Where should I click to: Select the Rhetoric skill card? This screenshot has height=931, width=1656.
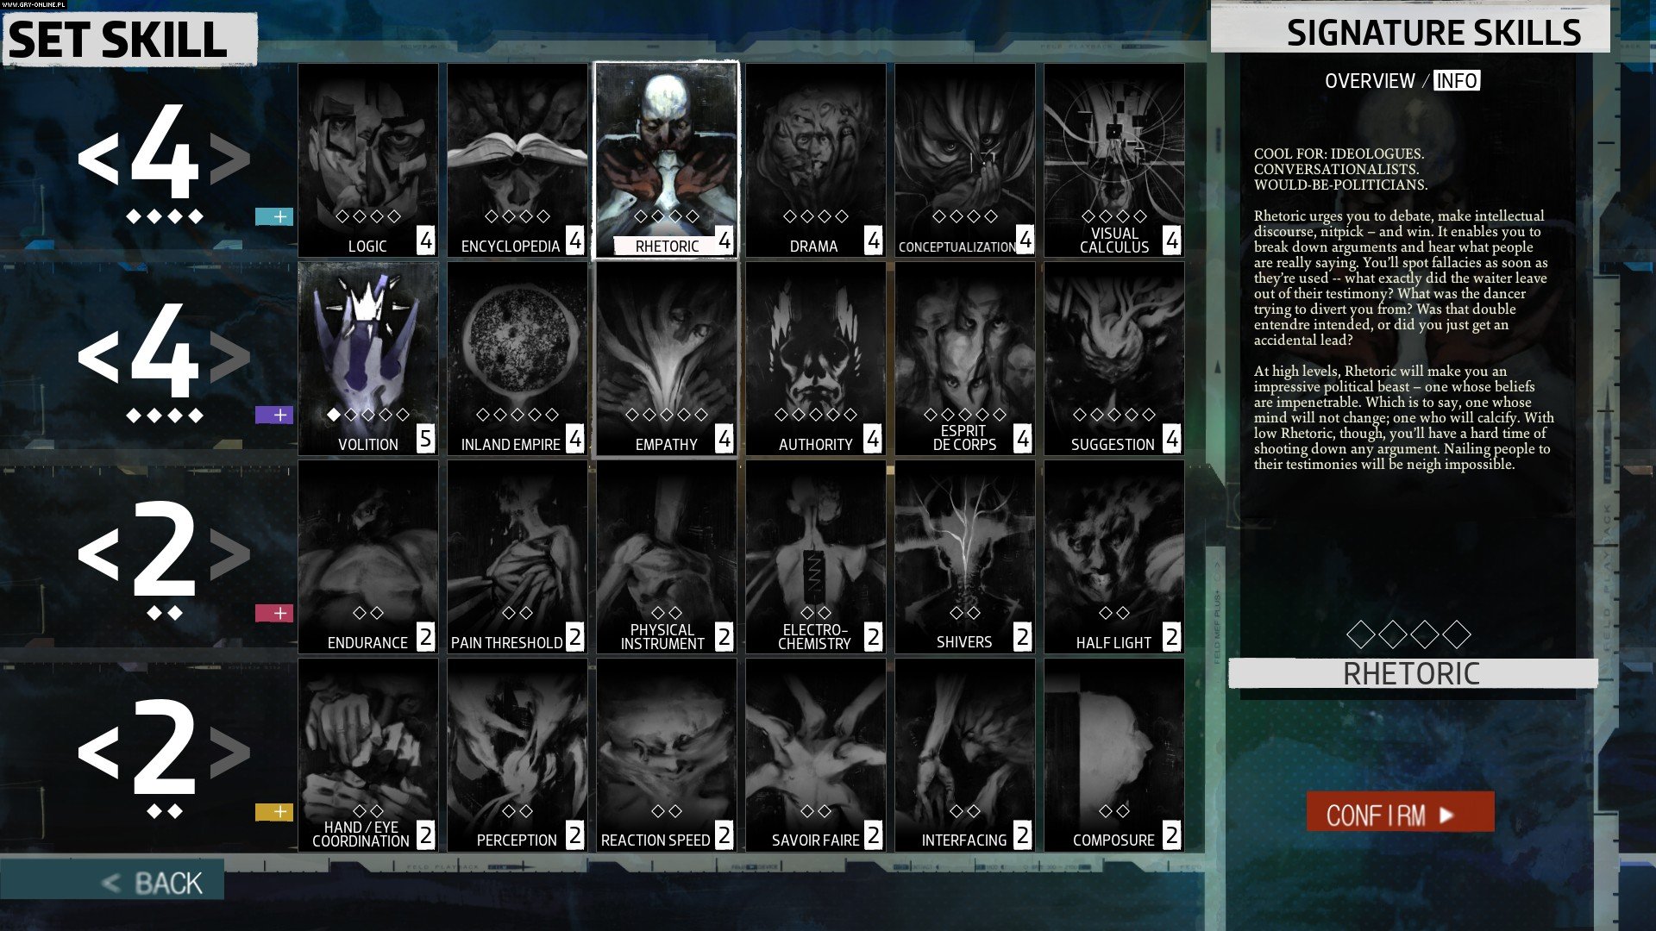pyautogui.click(x=667, y=160)
